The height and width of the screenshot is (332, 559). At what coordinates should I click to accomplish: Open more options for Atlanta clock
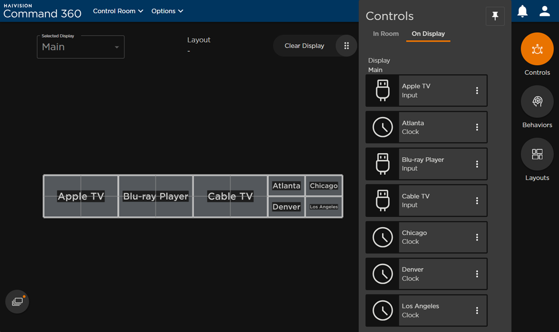(x=477, y=127)
